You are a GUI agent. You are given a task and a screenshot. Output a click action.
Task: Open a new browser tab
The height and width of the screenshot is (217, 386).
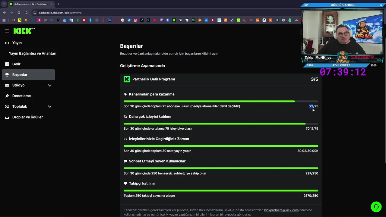pos(59,4)
